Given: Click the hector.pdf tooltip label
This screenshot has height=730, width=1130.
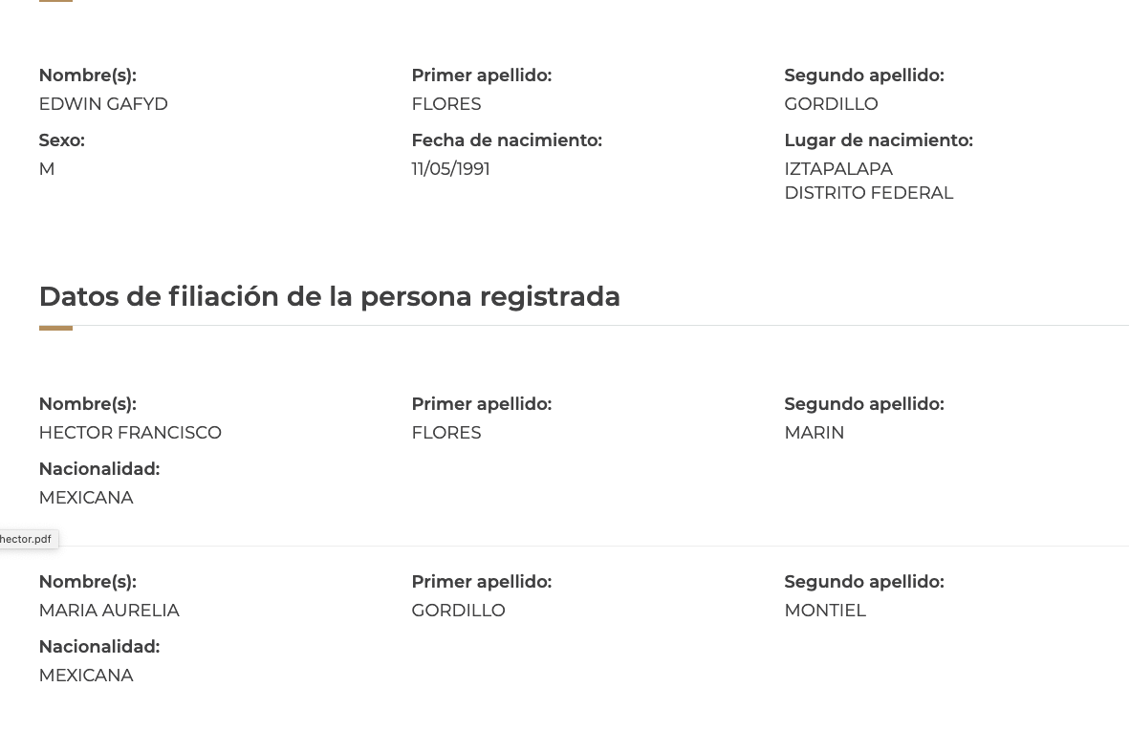Looking at the screenshot, I should [26, 539].
